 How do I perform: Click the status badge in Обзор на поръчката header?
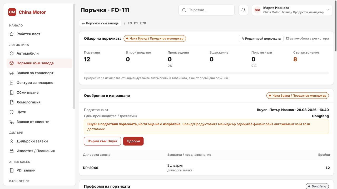[x=155, y=39]
